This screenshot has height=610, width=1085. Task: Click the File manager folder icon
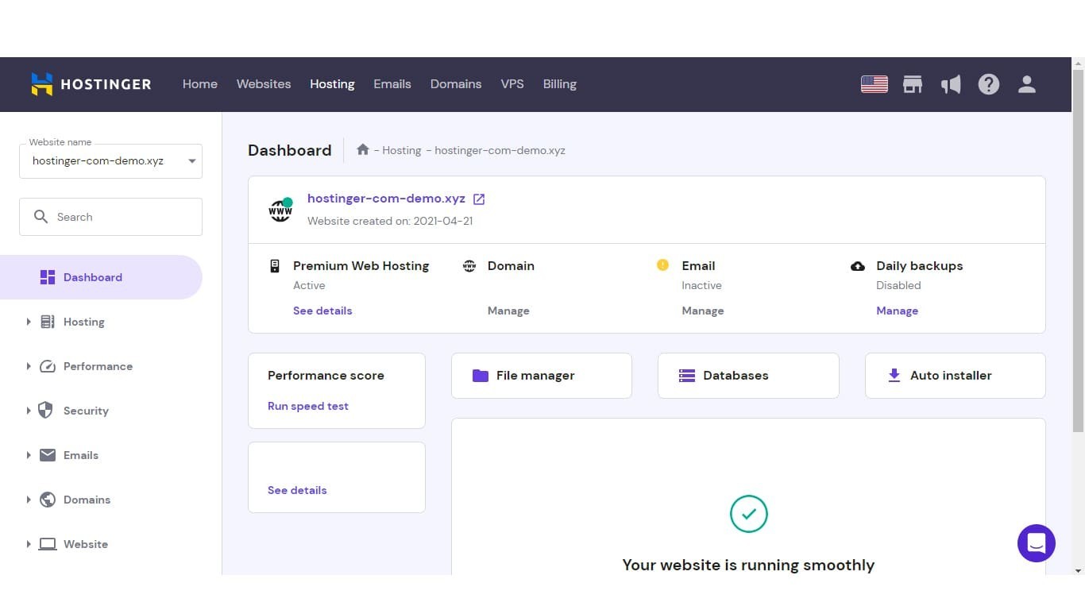(x=481, y=376)
